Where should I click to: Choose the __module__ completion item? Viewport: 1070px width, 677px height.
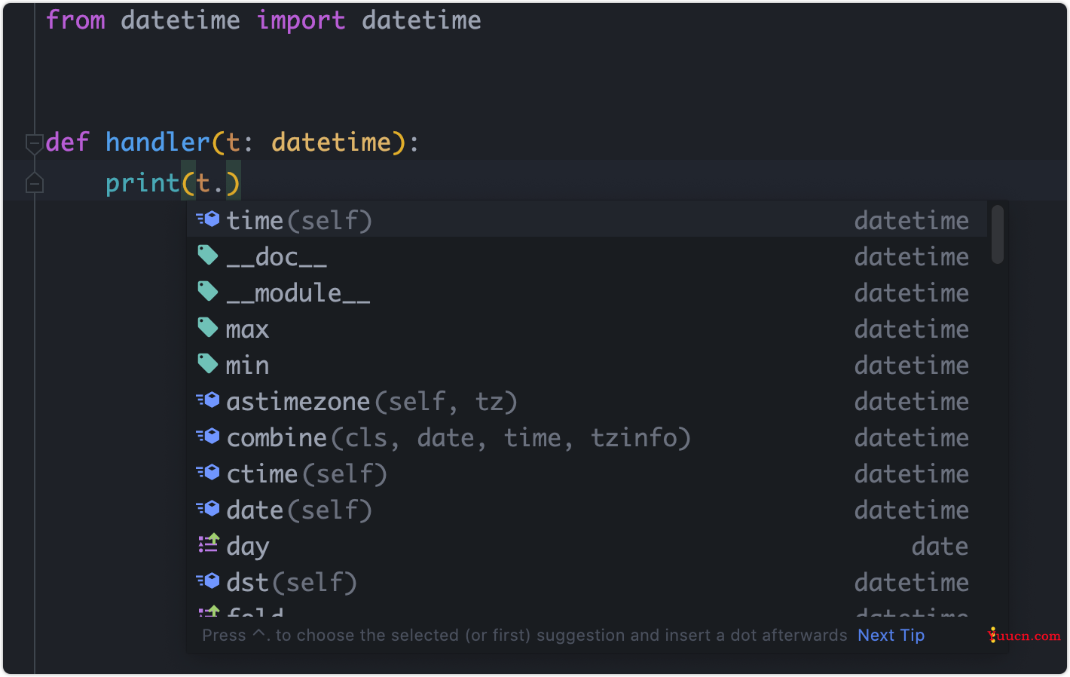pos(586,293)
